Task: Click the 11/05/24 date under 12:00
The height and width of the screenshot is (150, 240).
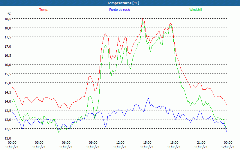Action: click(120, 147)
